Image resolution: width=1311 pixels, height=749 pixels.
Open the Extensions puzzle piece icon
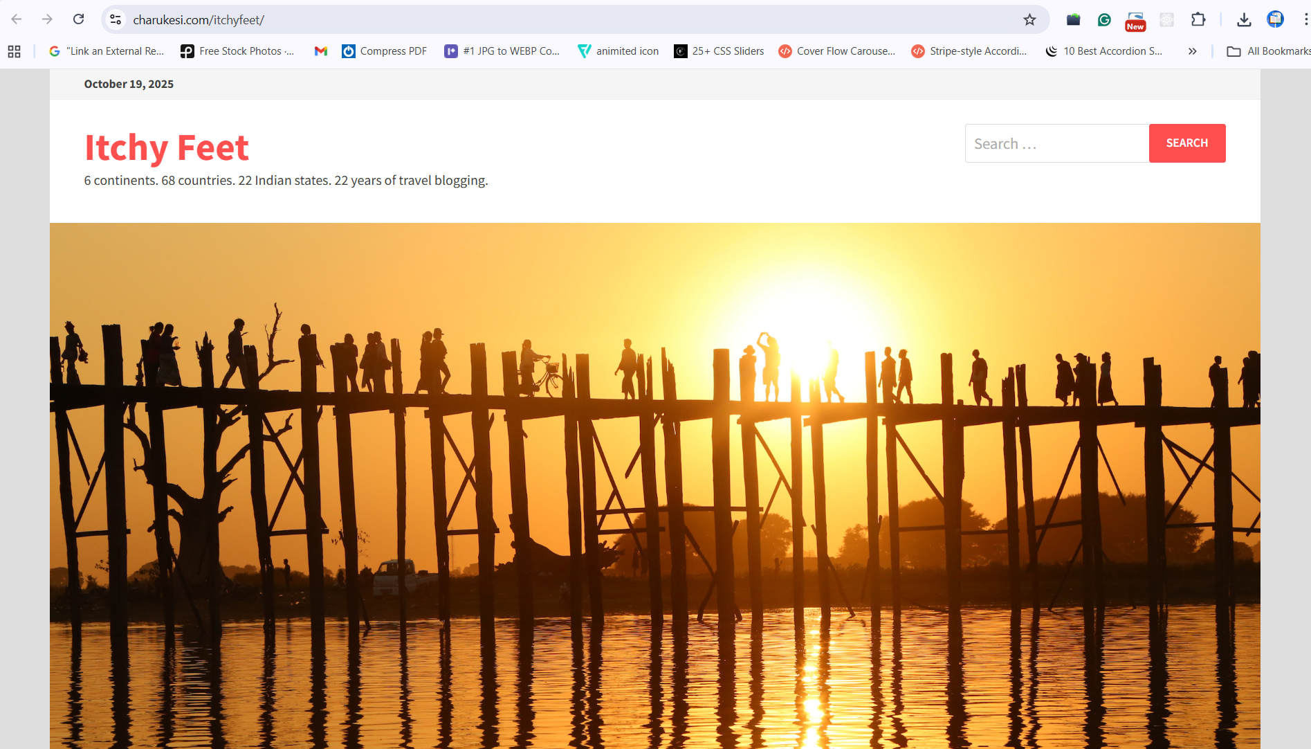1198,19
